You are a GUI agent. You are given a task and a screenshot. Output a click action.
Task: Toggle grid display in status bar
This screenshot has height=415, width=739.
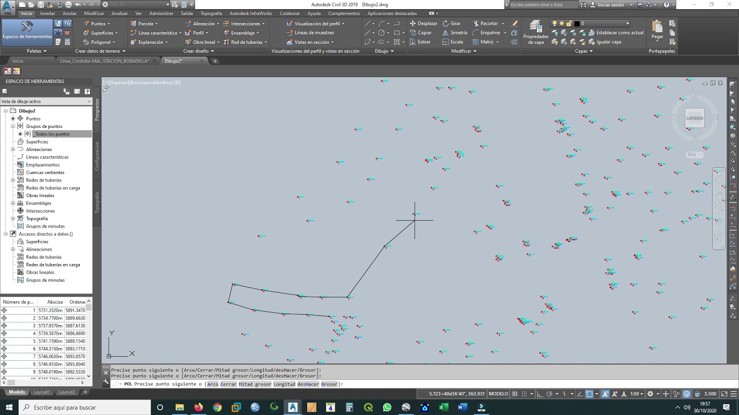point(516,394)
